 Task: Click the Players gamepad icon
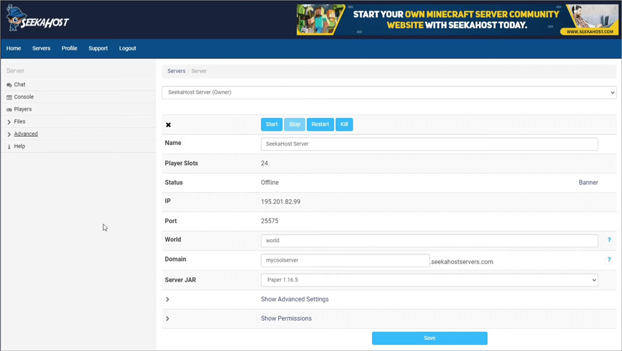[9, 110]
